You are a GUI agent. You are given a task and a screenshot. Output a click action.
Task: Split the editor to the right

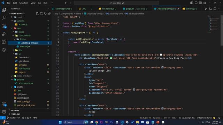(215, 9)
